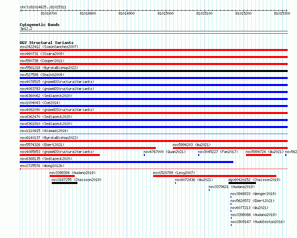The width and height of the screenshot is (297, 238).
Task: Click the right arrow at ruler end
Action: point(286,11)
